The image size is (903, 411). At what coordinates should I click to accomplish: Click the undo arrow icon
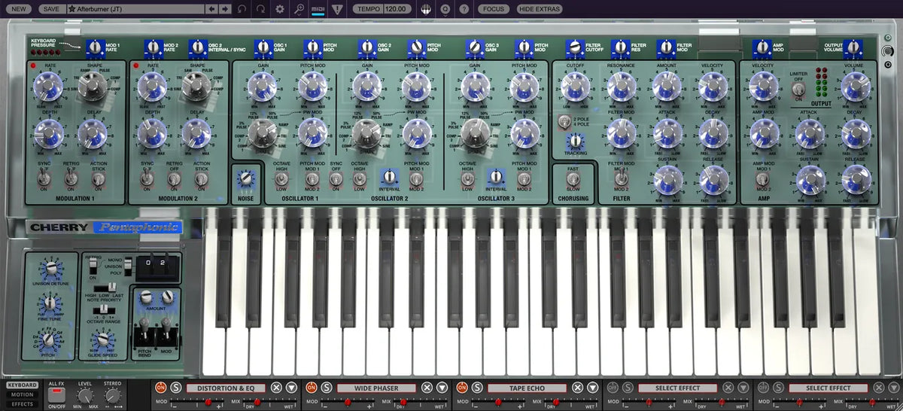click(242, 9)
